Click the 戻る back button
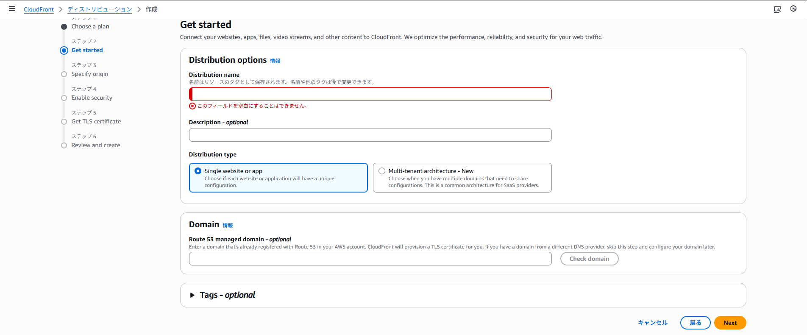This screenshot has height=335, width=807. pos(695,323)
